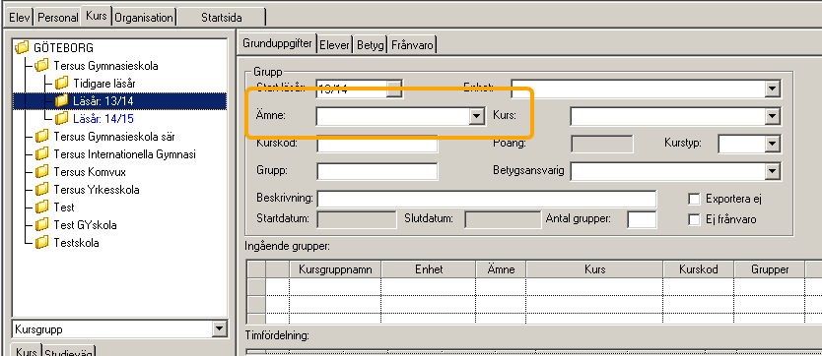
Task: Open the Enhet dropdown arrow
Action: 772,89
